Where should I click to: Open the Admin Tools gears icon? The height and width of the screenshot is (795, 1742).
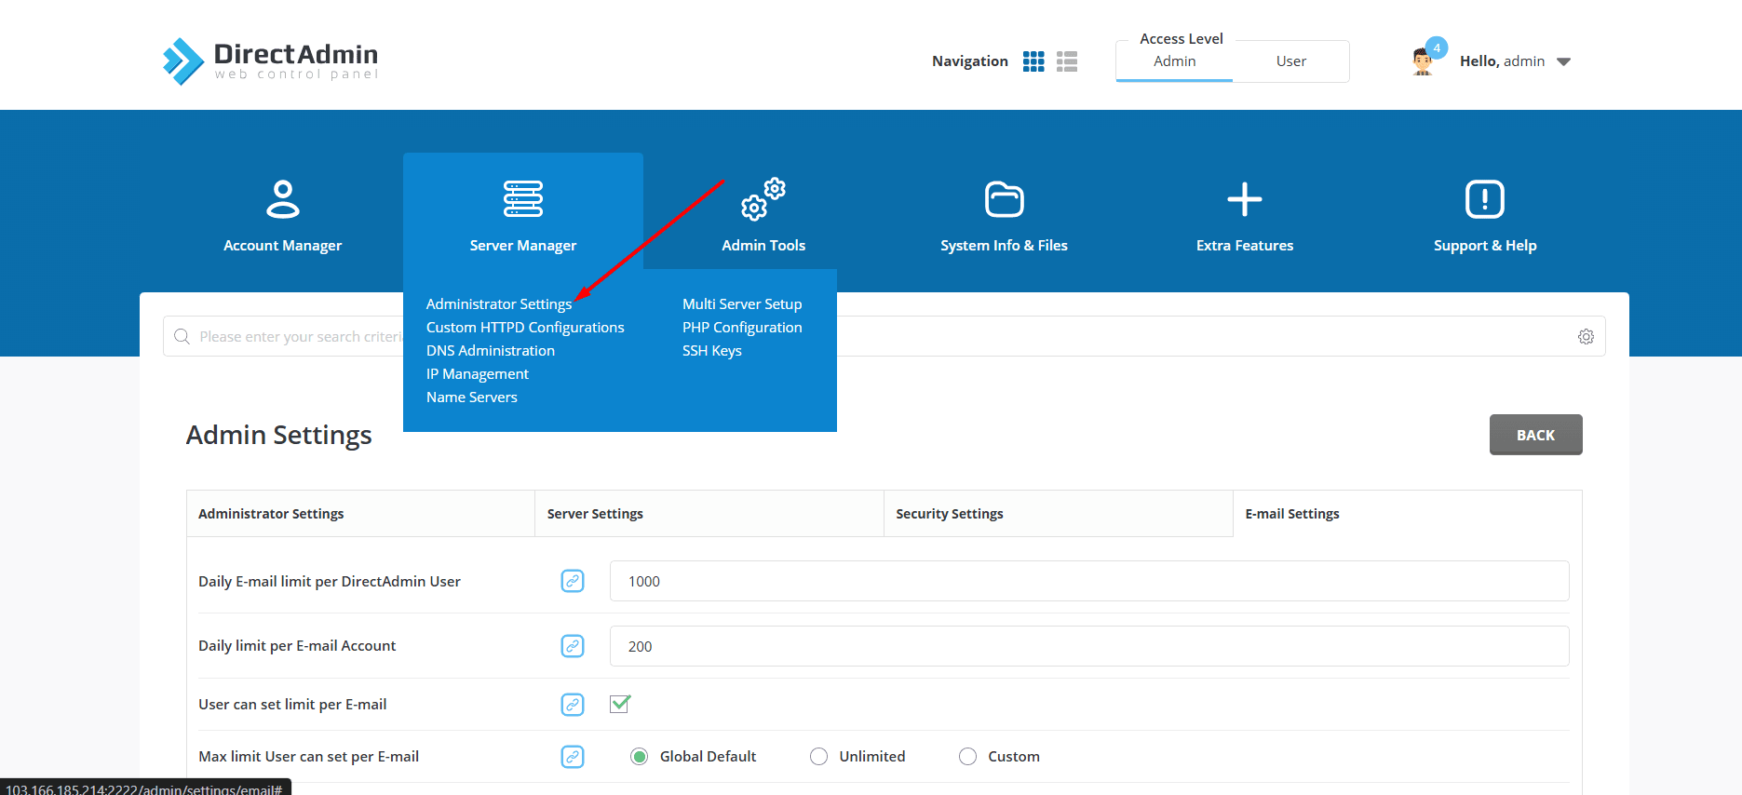coord(763,199)
